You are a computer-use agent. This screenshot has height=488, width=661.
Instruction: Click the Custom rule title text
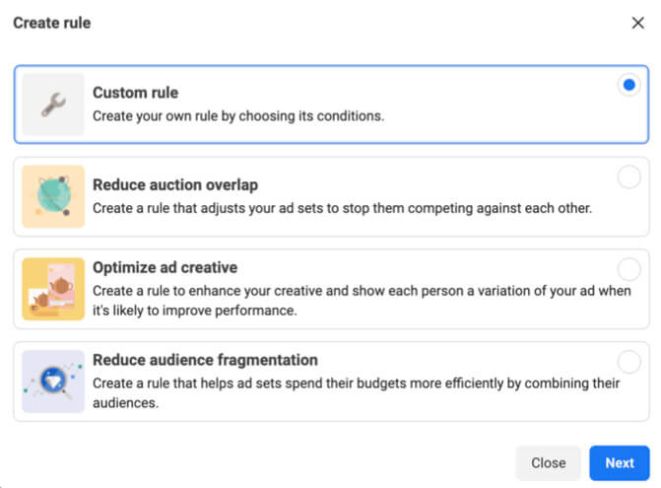tap(135, 93)
